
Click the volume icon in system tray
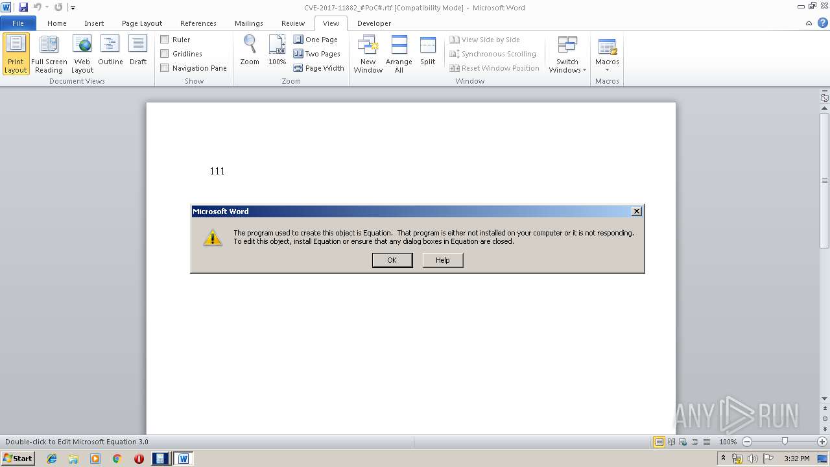coord(752,459)
